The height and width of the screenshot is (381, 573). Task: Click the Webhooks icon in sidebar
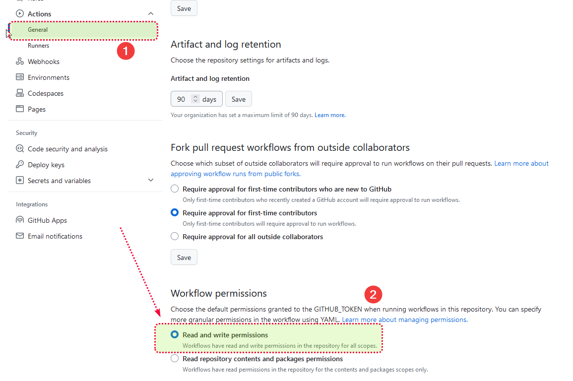pyautogui.click(x=20, y=62)
